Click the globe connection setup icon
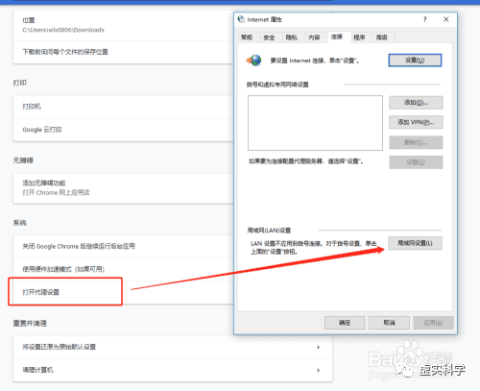Image resolution: width=480 pixels, height=391 pixels. click(254, 61)
